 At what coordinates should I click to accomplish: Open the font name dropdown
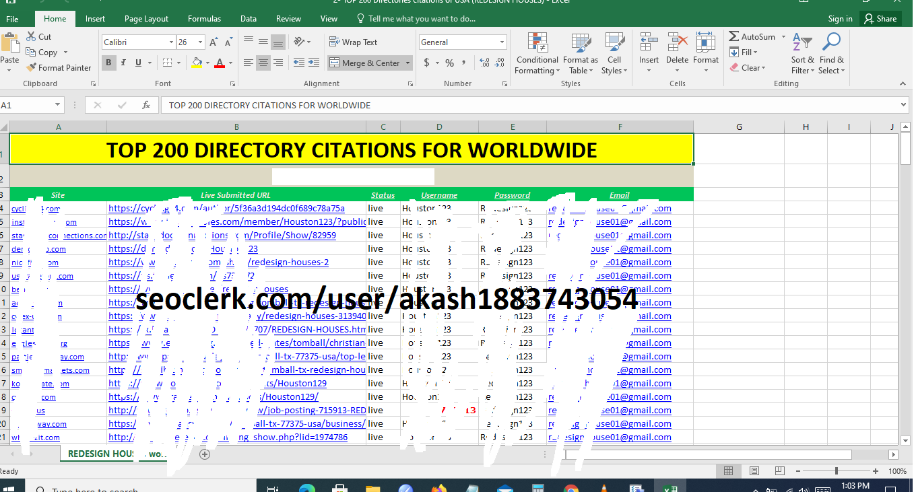point(171,42)
